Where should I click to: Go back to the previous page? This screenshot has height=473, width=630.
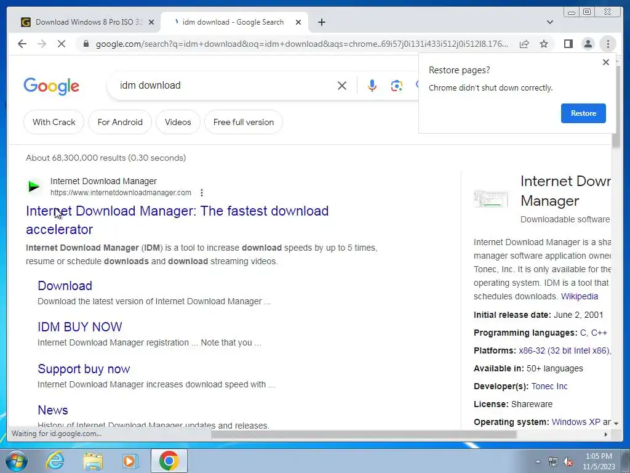pyautogui.click(x=22, y=44)
